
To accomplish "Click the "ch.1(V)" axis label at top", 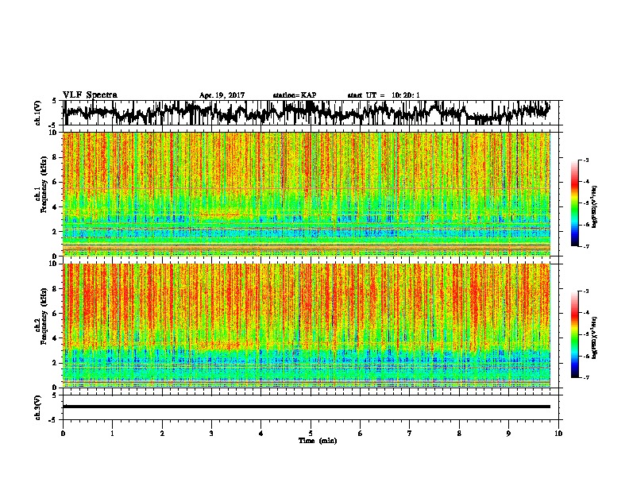I will [x=38, y=113].
